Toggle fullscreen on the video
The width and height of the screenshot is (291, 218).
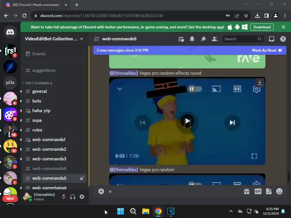point(254,156)
